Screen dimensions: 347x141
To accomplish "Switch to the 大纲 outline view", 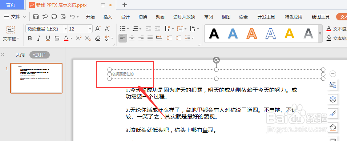I will coord(20,55).
